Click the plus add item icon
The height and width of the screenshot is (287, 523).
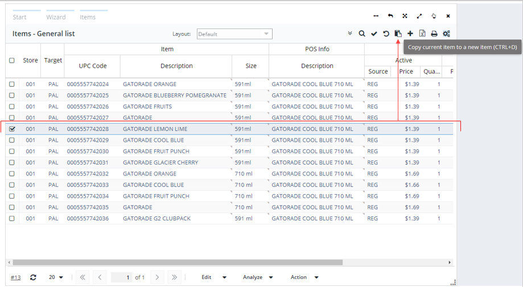coord(410,34)
